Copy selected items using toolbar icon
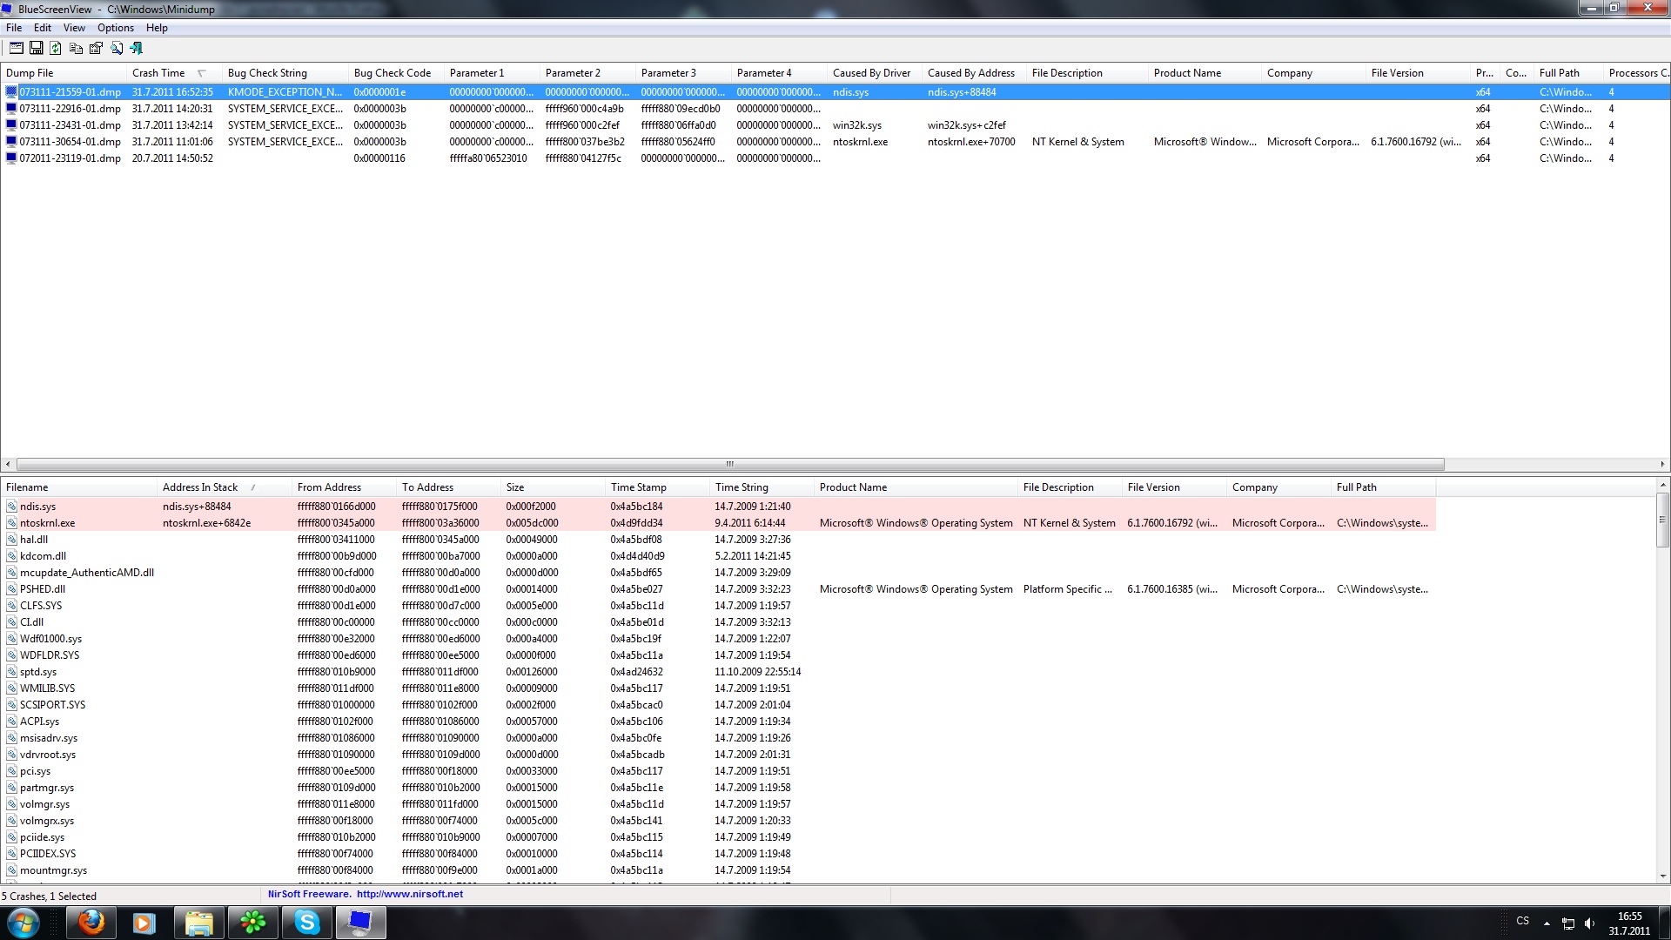1671x940 pixels. [x=76, y=49]
